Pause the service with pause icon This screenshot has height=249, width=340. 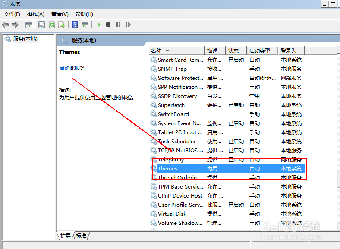[118, 25]
